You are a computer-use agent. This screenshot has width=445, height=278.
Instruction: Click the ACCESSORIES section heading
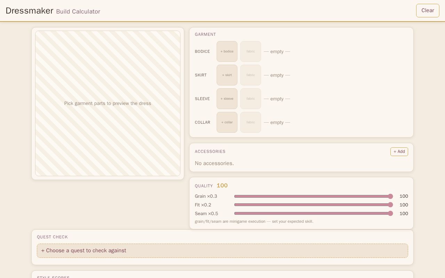click(210, 152)
